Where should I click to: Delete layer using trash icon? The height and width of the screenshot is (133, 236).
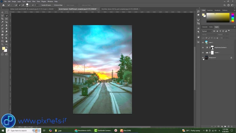coord(232,127)
